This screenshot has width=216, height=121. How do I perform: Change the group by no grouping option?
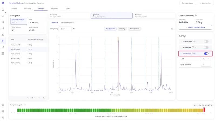click(x=207, y=105)
